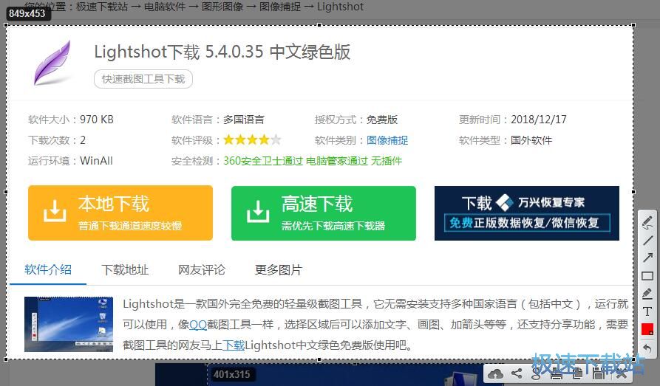Click 多国语言 language value
Screen dimensions: 660x386
244,120
